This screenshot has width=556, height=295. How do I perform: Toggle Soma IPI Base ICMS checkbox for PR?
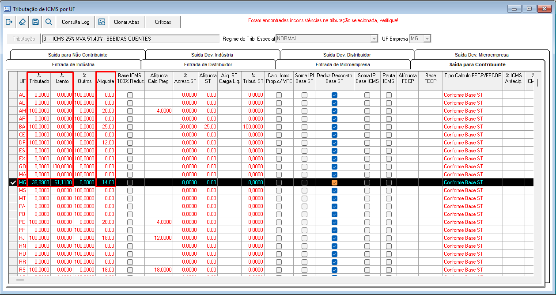(367, 230)
